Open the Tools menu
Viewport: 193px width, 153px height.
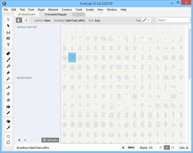click(x=79, y=10)
